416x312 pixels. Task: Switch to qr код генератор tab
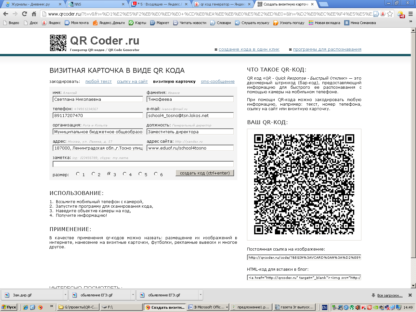pyautogui.click(x=222, y=4)
